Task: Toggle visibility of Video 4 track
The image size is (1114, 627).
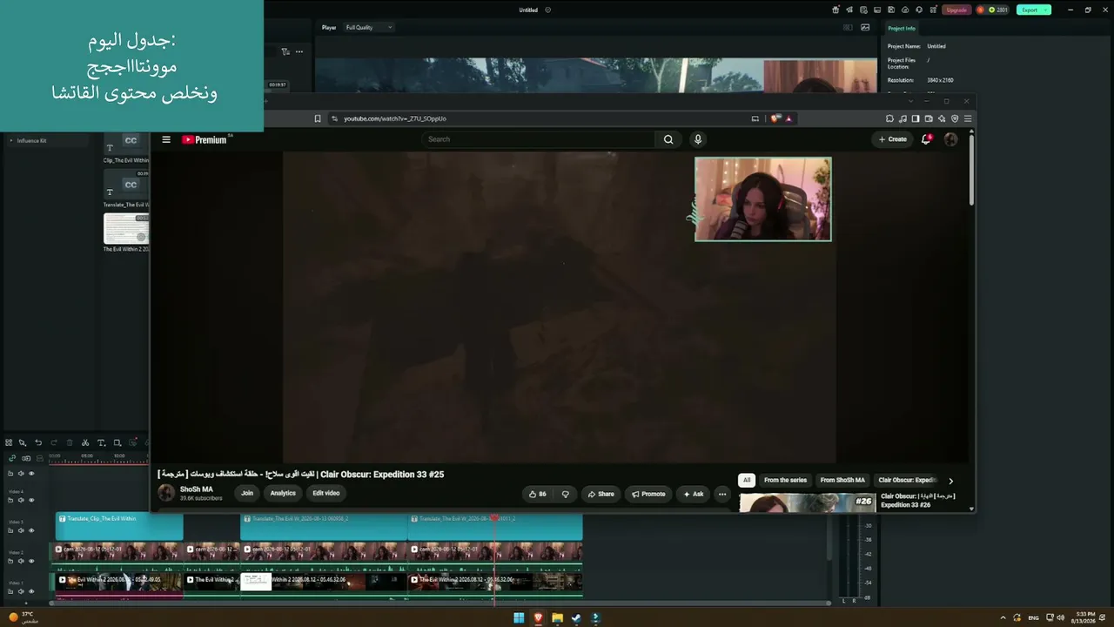Action: coord(31,500)
